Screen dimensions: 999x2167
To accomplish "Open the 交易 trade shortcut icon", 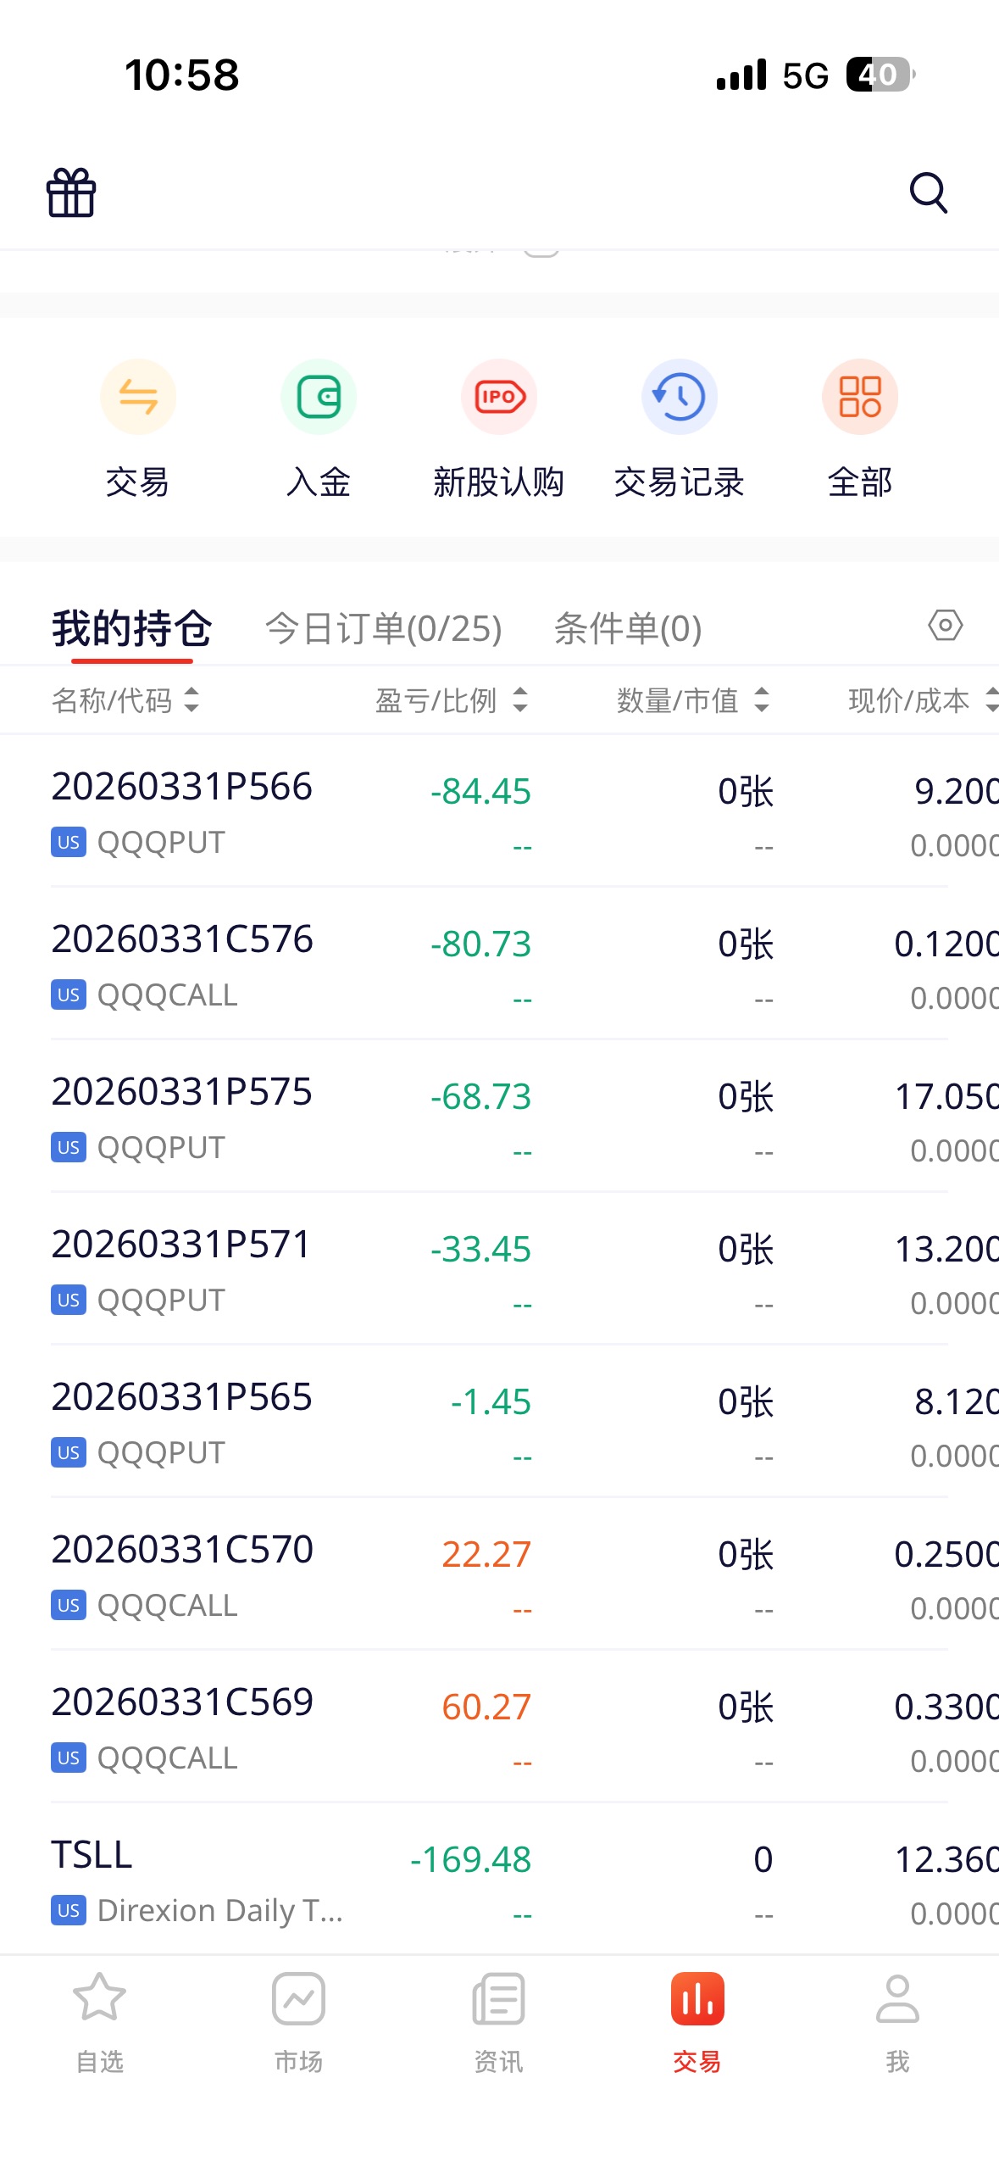I will click(x=138, y=398).
